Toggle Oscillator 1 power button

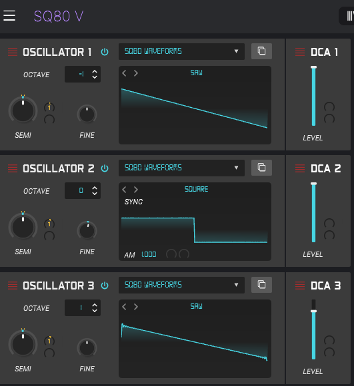[x=105, y=52]
